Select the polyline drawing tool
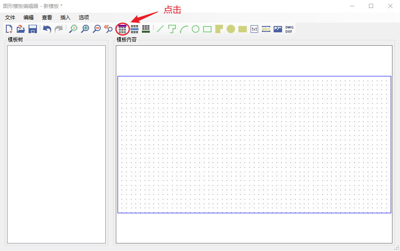 [172, 29]
